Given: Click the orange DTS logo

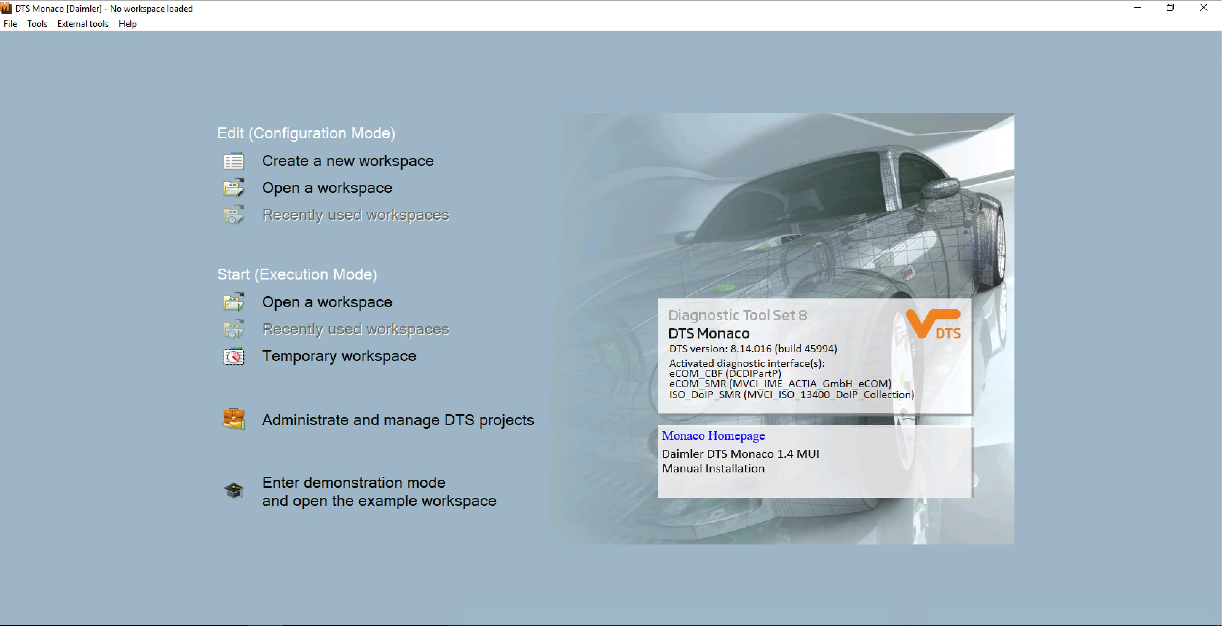Looking at the screenshot, I should (933, 324).
